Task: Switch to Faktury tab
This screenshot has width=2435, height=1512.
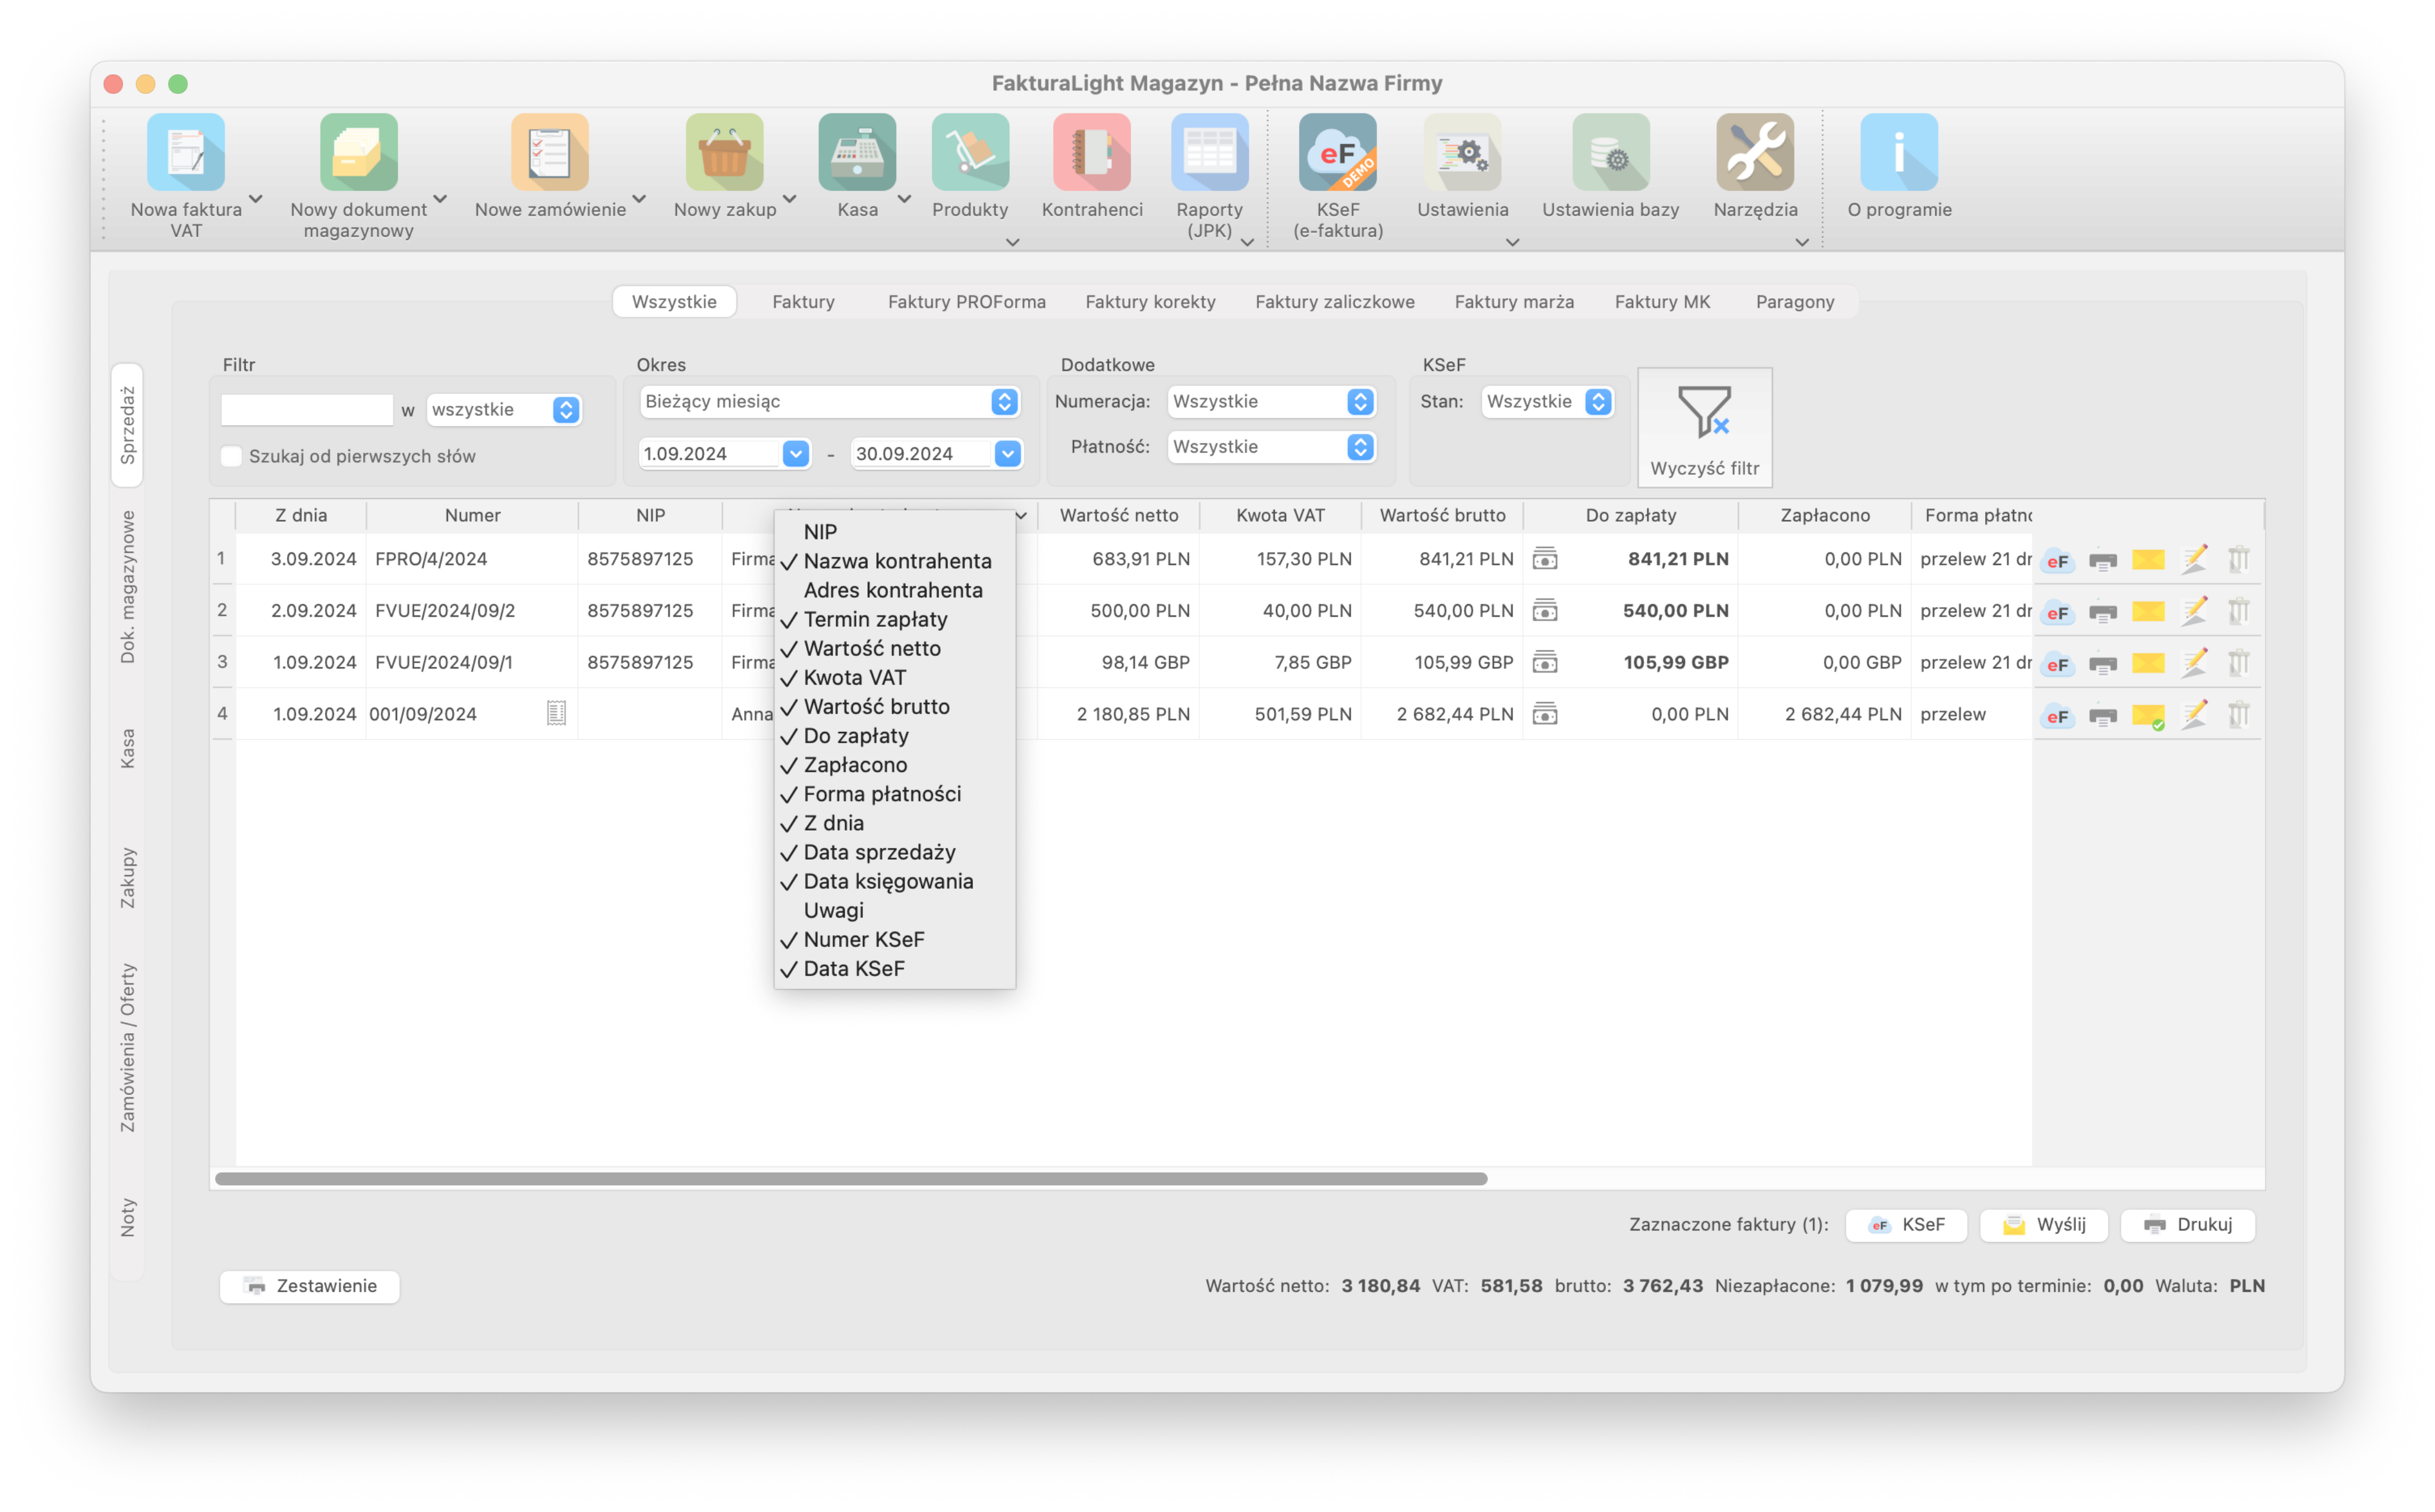Action: [x=802, y=301]
